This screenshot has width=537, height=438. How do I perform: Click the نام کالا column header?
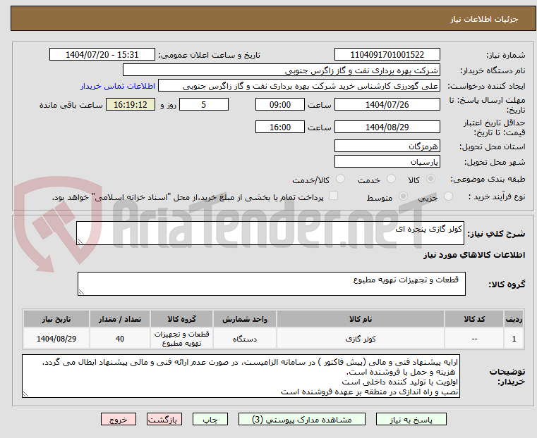tap(361, 319)
